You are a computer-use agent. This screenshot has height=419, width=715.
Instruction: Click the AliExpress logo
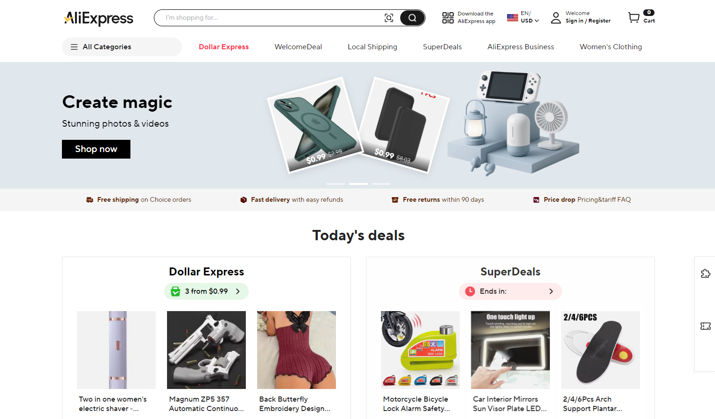click(x=99, y=18)
